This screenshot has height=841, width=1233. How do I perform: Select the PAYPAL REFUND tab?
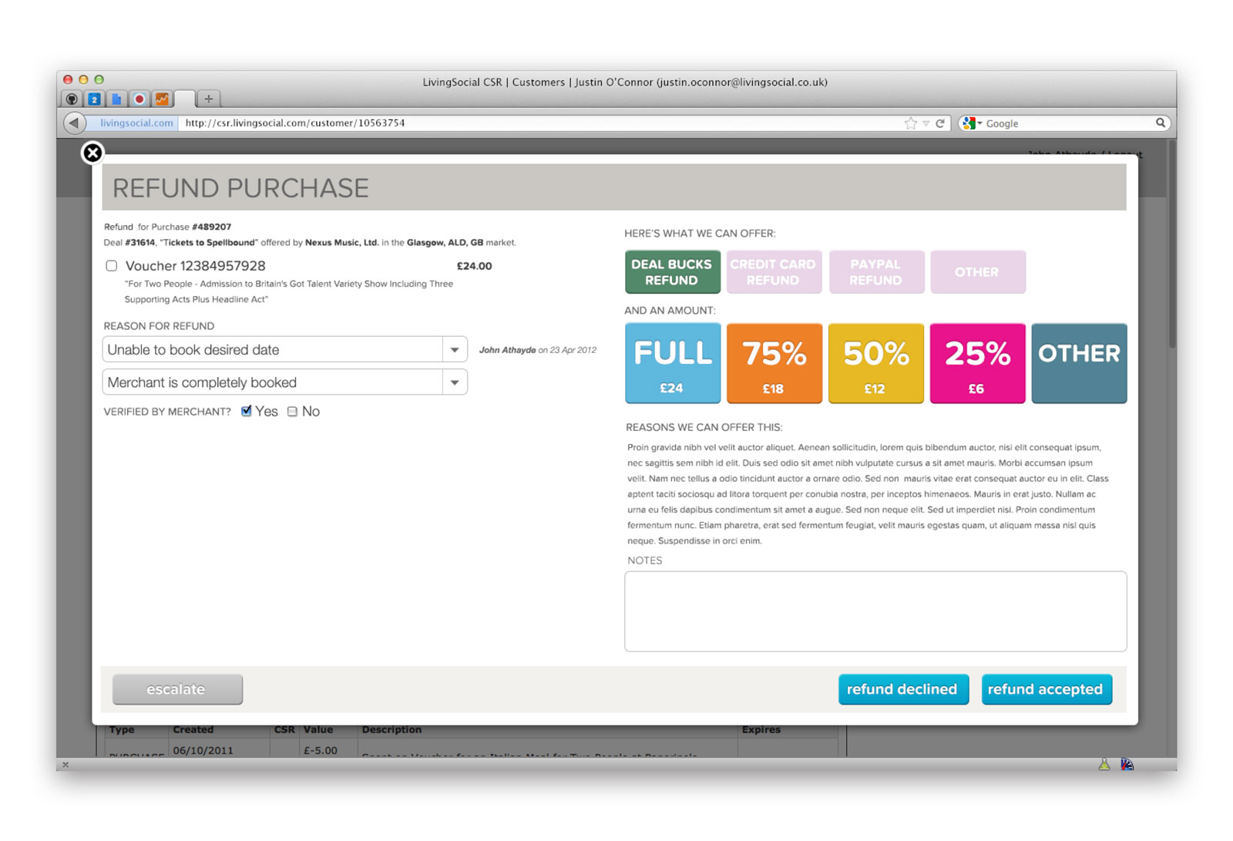tap(876, 271)
